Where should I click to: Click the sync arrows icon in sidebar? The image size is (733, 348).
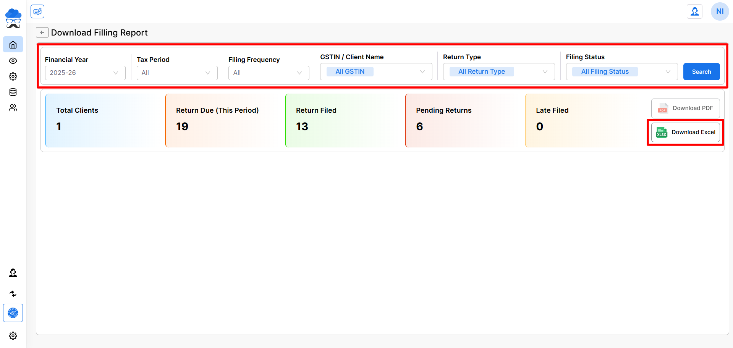[13, 293]
